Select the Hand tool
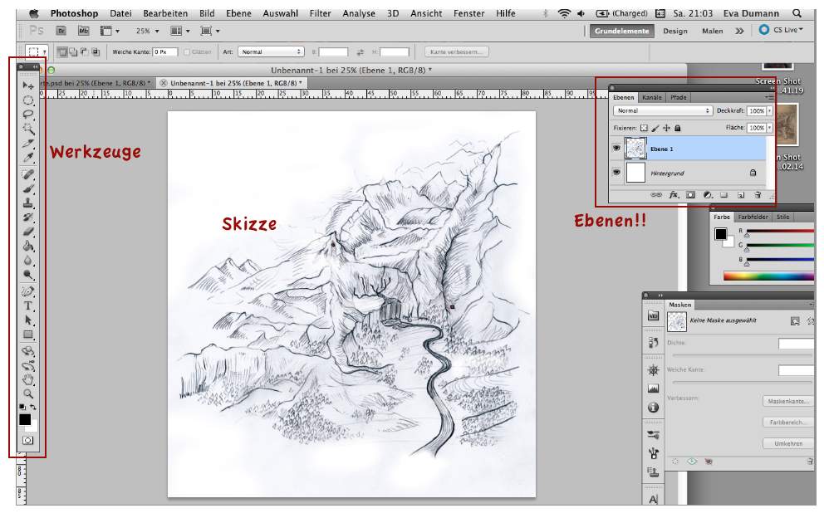The image size is (824, 513). click(28, 380)
